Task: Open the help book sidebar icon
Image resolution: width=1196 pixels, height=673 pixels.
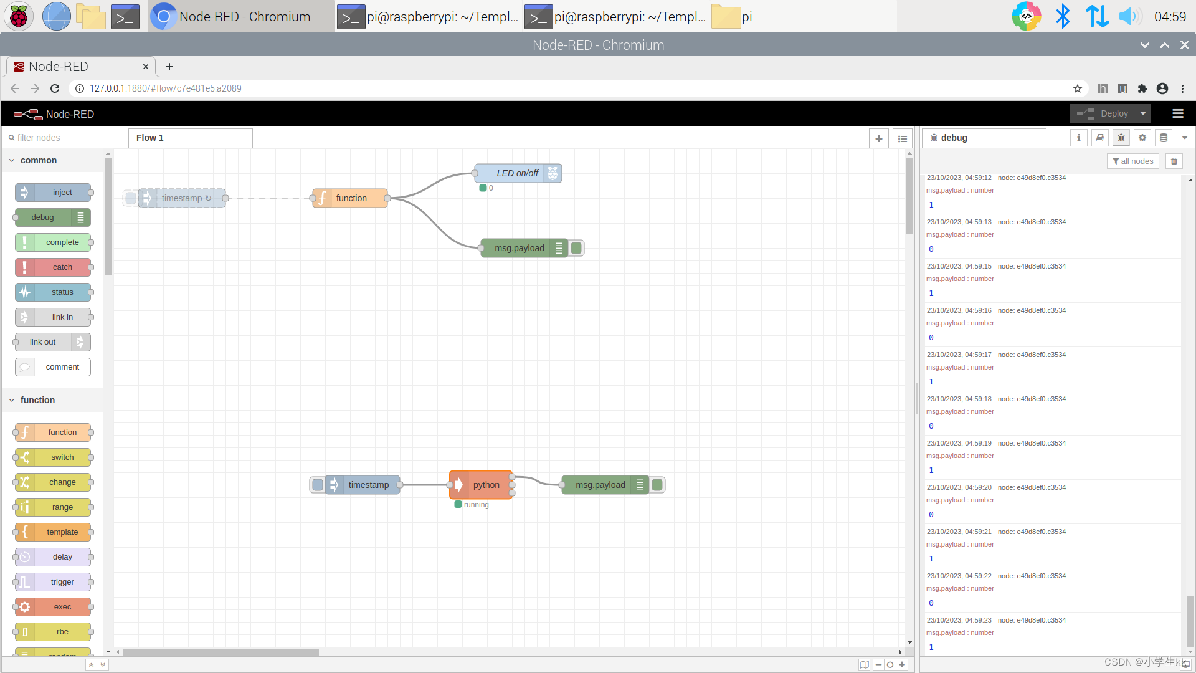Action: pos(1100,138)
